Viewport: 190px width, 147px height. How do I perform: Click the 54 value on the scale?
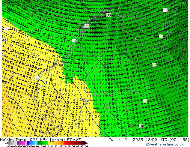(86, 146)
